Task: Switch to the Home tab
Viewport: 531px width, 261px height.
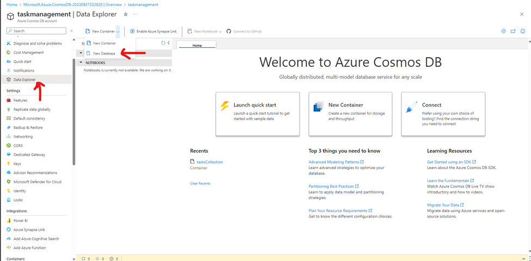Action: [x=197, y=45]
